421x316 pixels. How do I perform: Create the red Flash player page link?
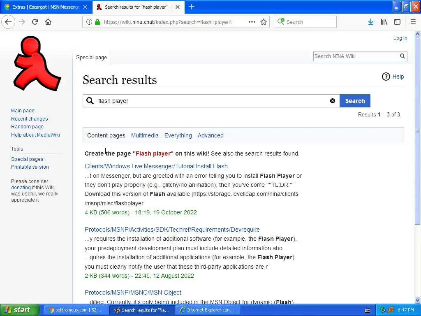pyautogui.click(x=153, y=153)
